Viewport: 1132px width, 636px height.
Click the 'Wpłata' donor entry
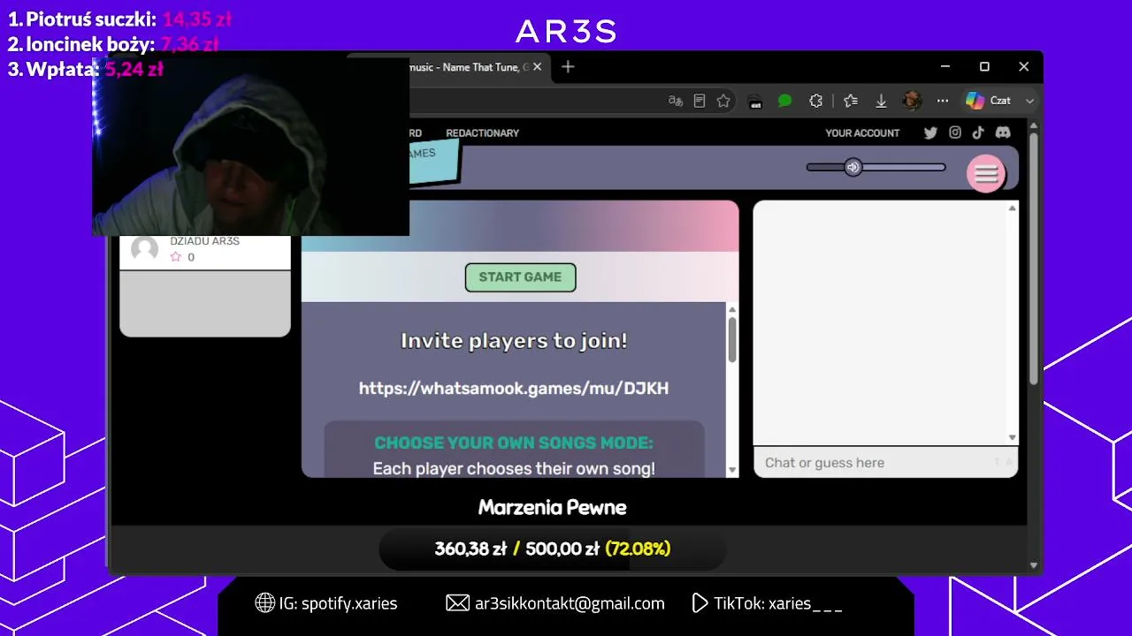tap(86, 69)
